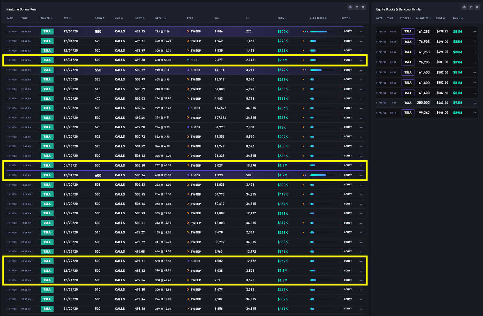The height and width of the screenshot is (316, 483).
Task: Select the TSLA ticker in the 09:32 AM row
Action: coord(47,309)
